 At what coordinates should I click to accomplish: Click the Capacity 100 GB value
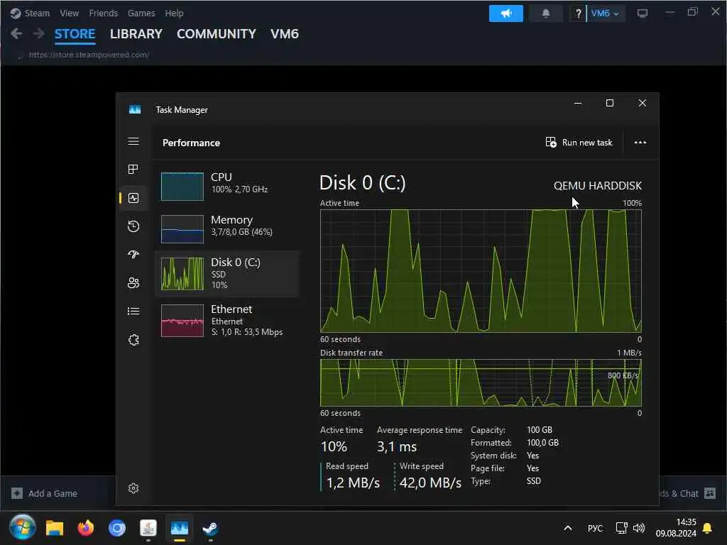[x=540, y=430]
